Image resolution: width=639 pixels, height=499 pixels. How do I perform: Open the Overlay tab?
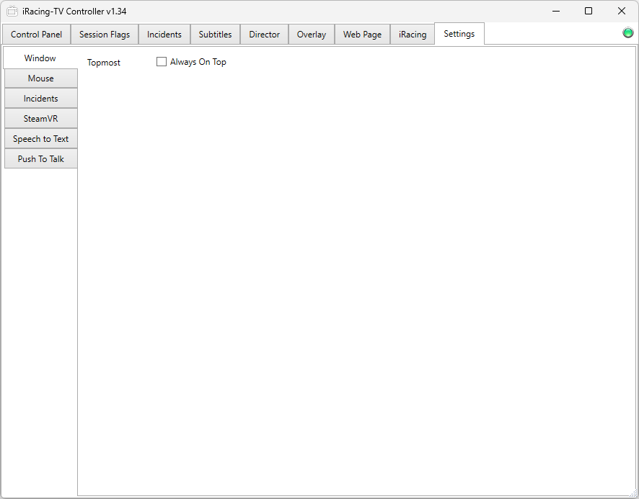312,34
